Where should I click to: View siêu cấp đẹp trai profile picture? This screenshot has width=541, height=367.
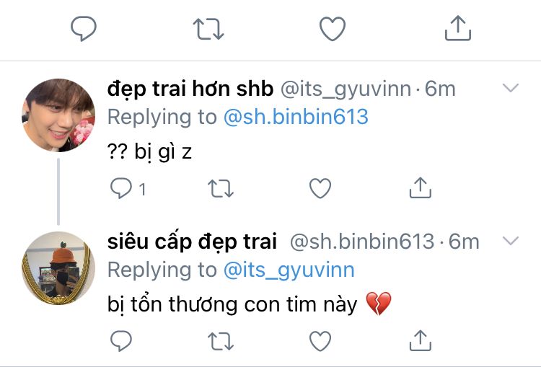58,268
